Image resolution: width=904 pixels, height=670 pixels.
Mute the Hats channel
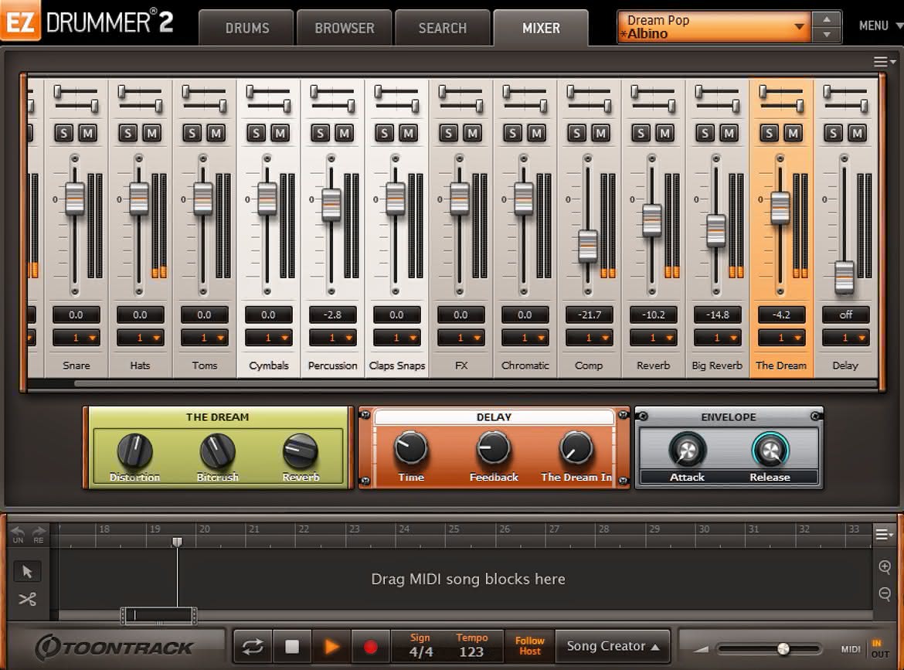pyautogui.click(x=152, y=134)
